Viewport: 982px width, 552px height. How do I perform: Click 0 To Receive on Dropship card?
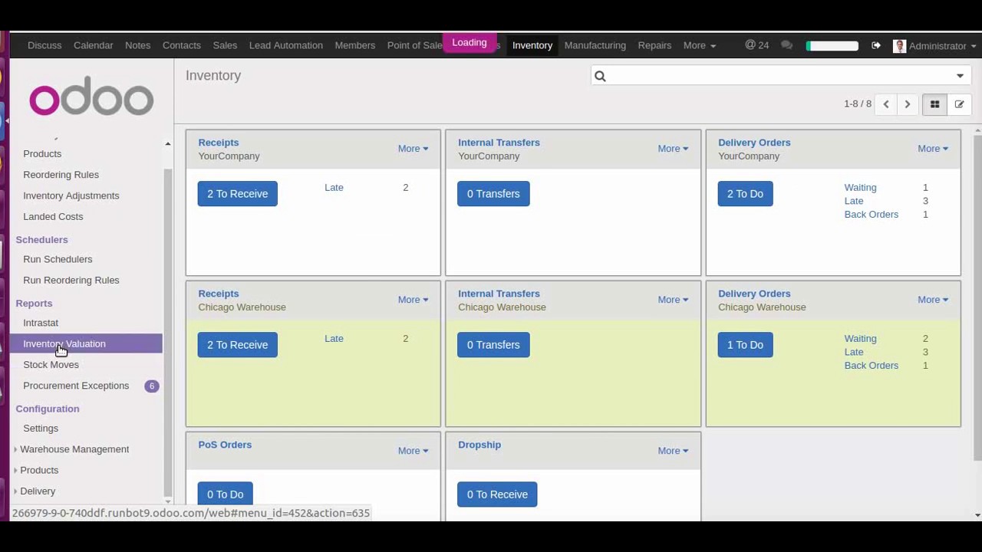click(497, 495)
